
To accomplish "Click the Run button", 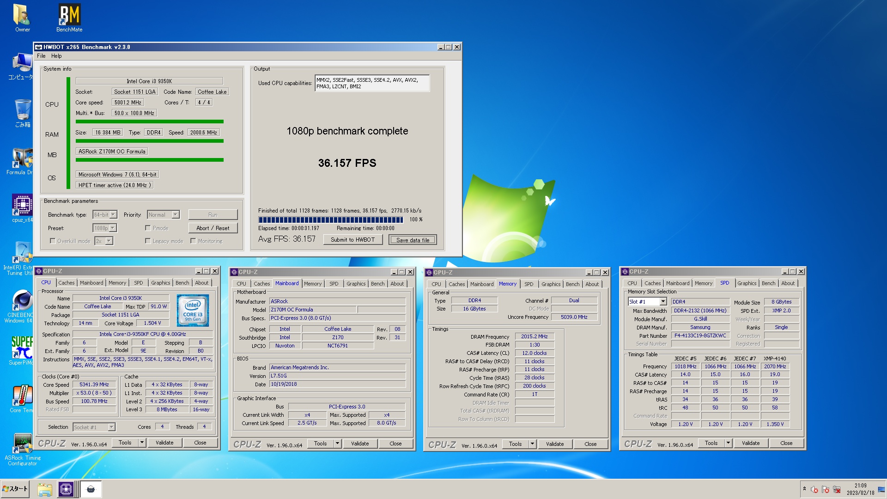I will 213,215.
